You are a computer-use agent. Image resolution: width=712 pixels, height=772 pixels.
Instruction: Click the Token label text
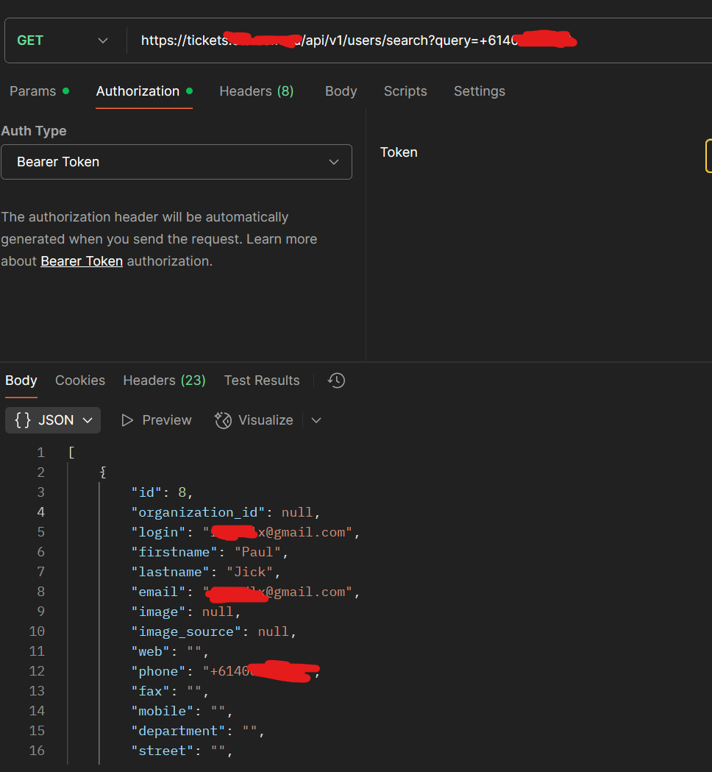399,152
